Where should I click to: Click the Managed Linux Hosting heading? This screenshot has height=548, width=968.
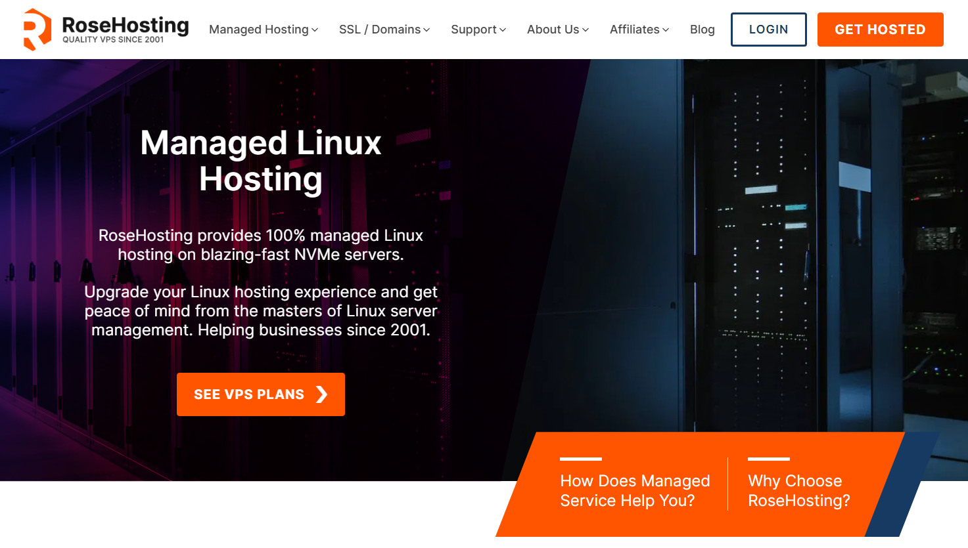point(261,161)
